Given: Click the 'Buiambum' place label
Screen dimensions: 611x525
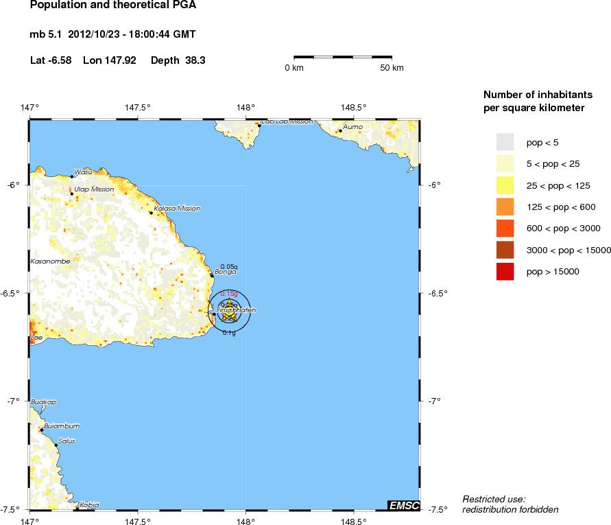Looking at the screenshot, I should tap(62, 426).
